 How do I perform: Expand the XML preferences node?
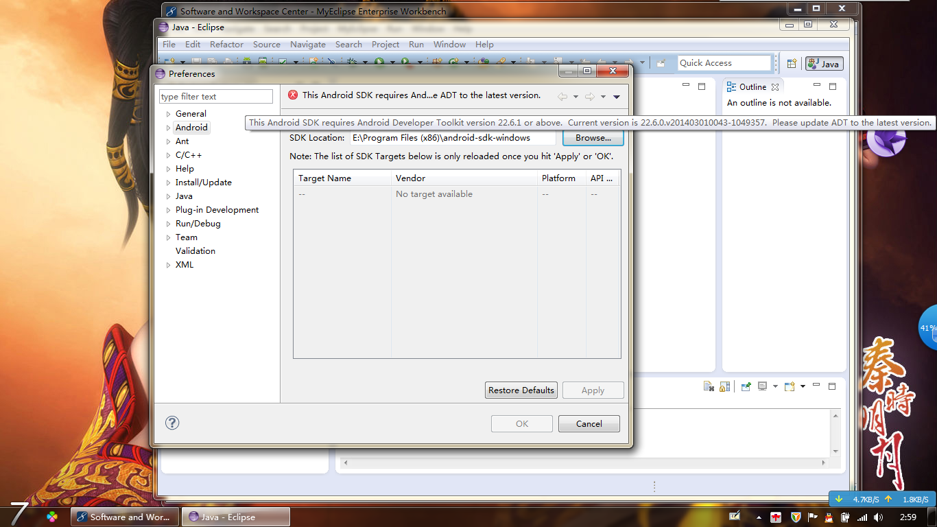(x=168, y=265)
